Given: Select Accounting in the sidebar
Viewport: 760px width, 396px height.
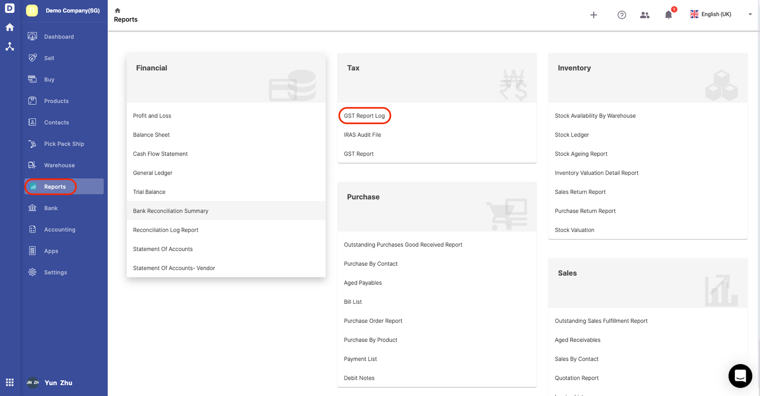Looking at the screenshot, I should [x=59, y=230].
